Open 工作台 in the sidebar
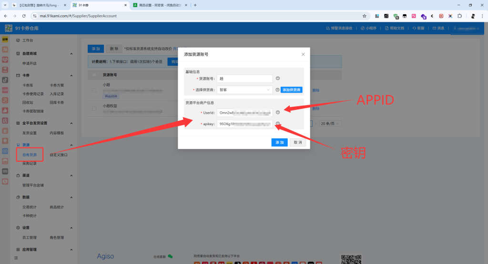 coord(27,40)
